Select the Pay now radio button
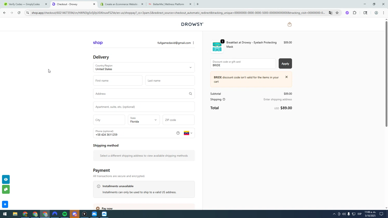Viewport: 388px width, 218px height. tap(98, 208)
